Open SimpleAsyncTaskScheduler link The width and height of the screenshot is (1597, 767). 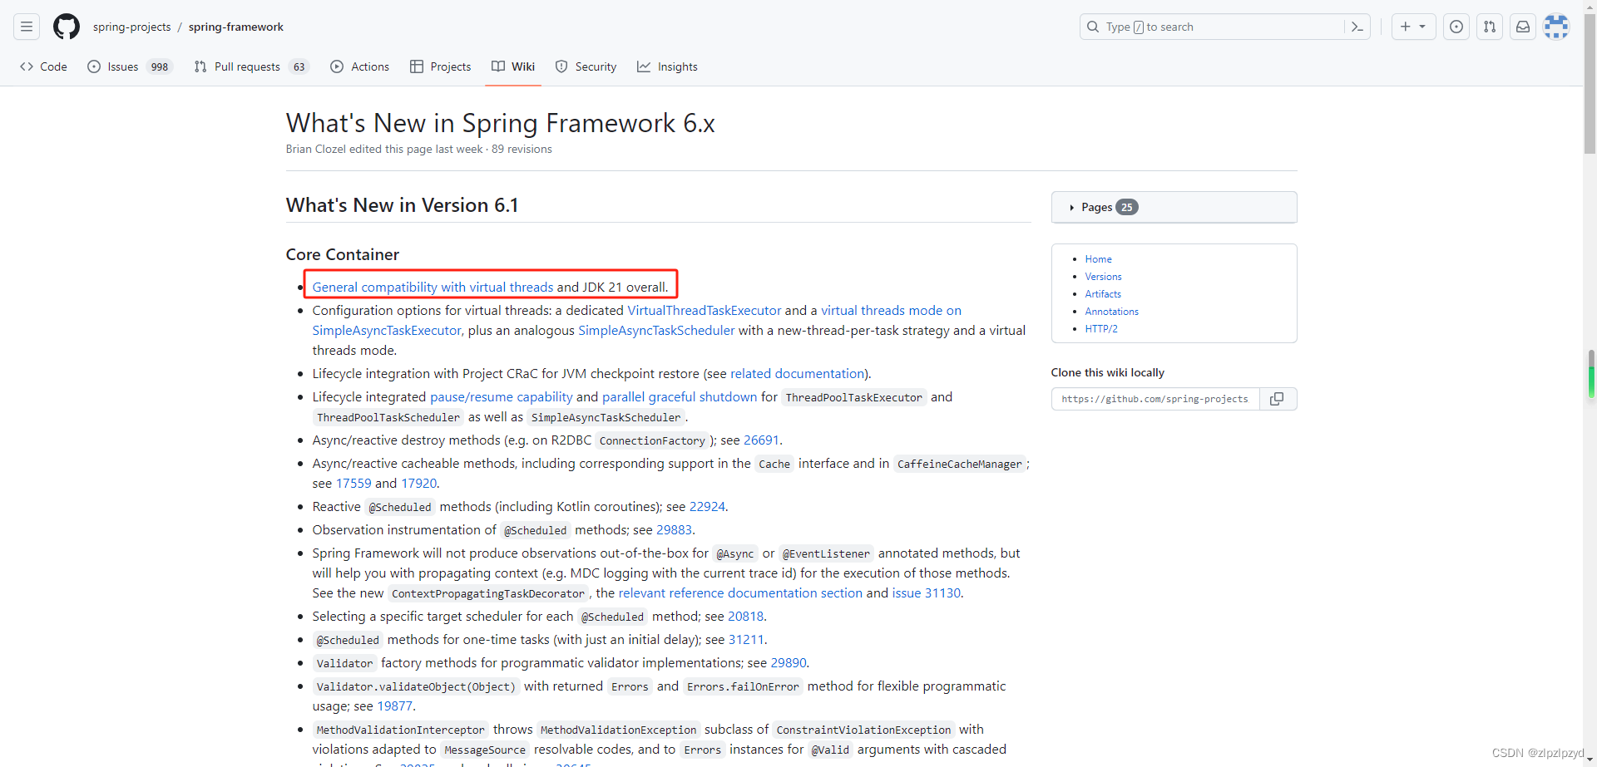(656, 330)
